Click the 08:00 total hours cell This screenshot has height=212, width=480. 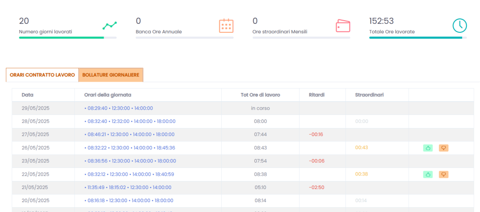click(260, 121)
